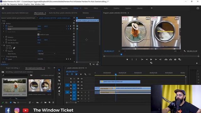The height and width of the screenshot is (113, 201).
Task: Click the Program monitor playhead
Action: pyautogui.click(x=121, y=54)
